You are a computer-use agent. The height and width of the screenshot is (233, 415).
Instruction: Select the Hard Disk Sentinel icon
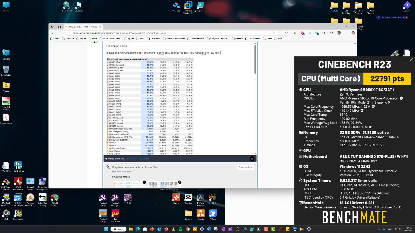click(6, 104)
